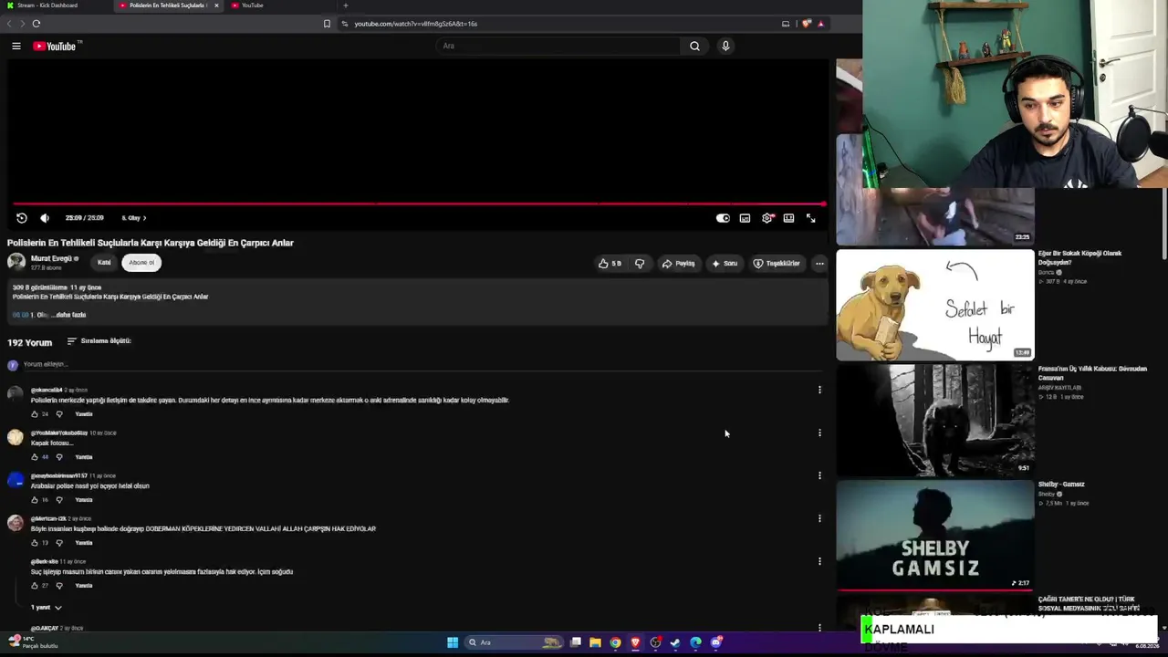Dislike the video with thumbs down
Image resolution: width=1168 pixels, height=657 pixels.
click(640, 264)
